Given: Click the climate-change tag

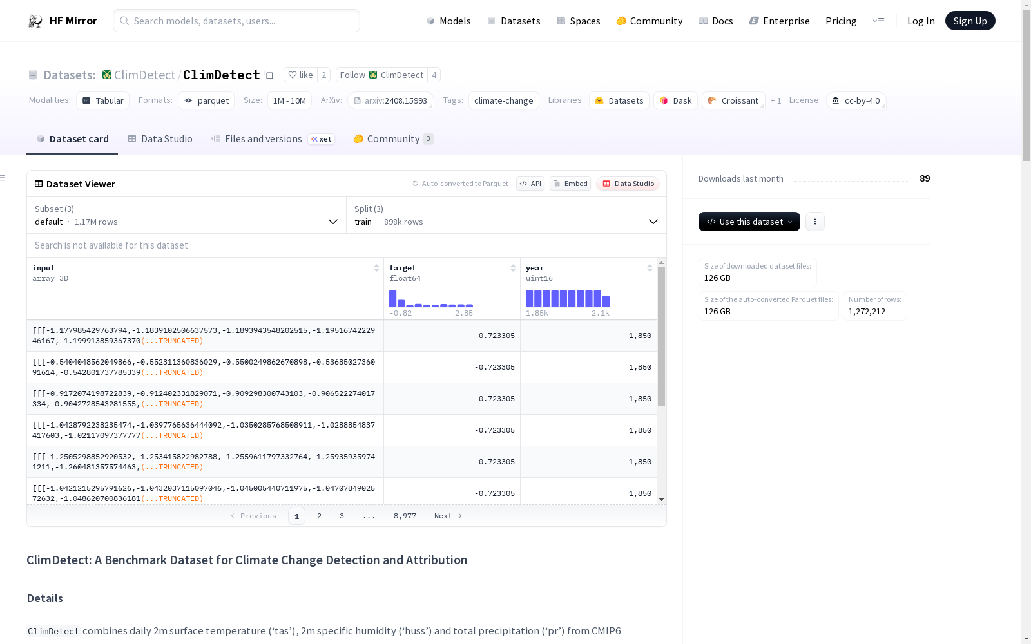Looking at the screenshot, I should (504, 100).
